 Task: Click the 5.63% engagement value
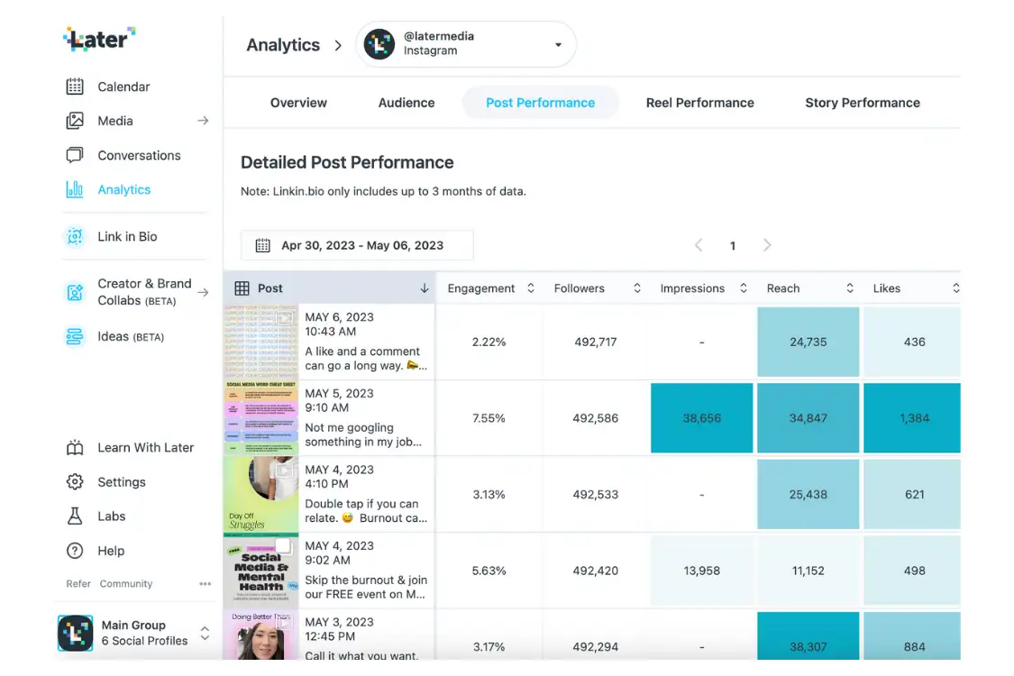coord(489,571)
